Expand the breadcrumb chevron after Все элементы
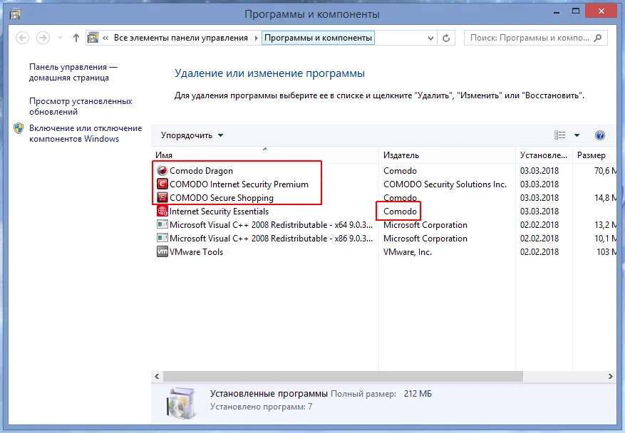Image resolution: width=625 pixels, height=433 pixels. click(255, 37)
